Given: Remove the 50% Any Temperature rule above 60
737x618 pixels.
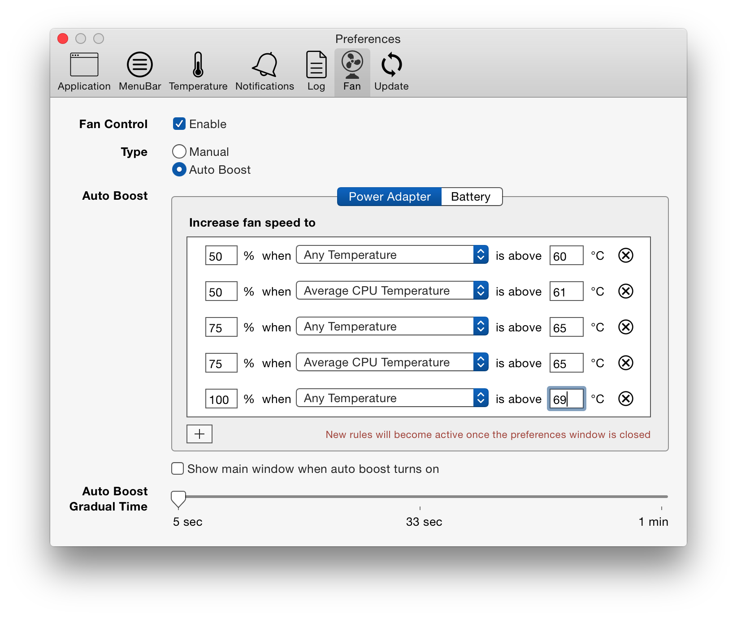Looking at the screenshot, I should click(x=625, y=255).
